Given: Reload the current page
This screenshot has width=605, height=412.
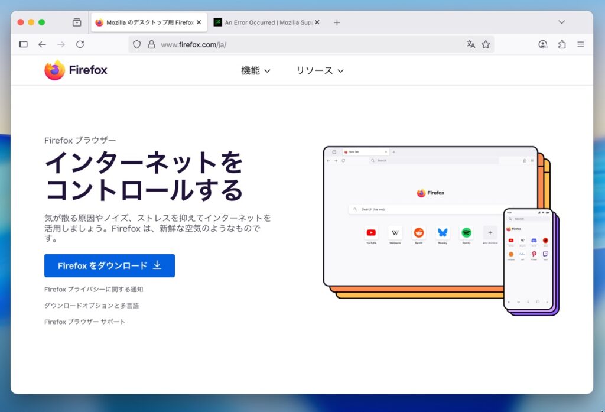Looking at the screenshot, I should click(x=80, y=44).
